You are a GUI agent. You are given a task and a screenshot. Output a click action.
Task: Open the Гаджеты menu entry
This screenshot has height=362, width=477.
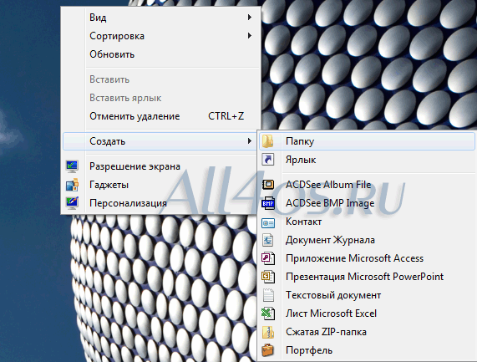tap(160, 185)
